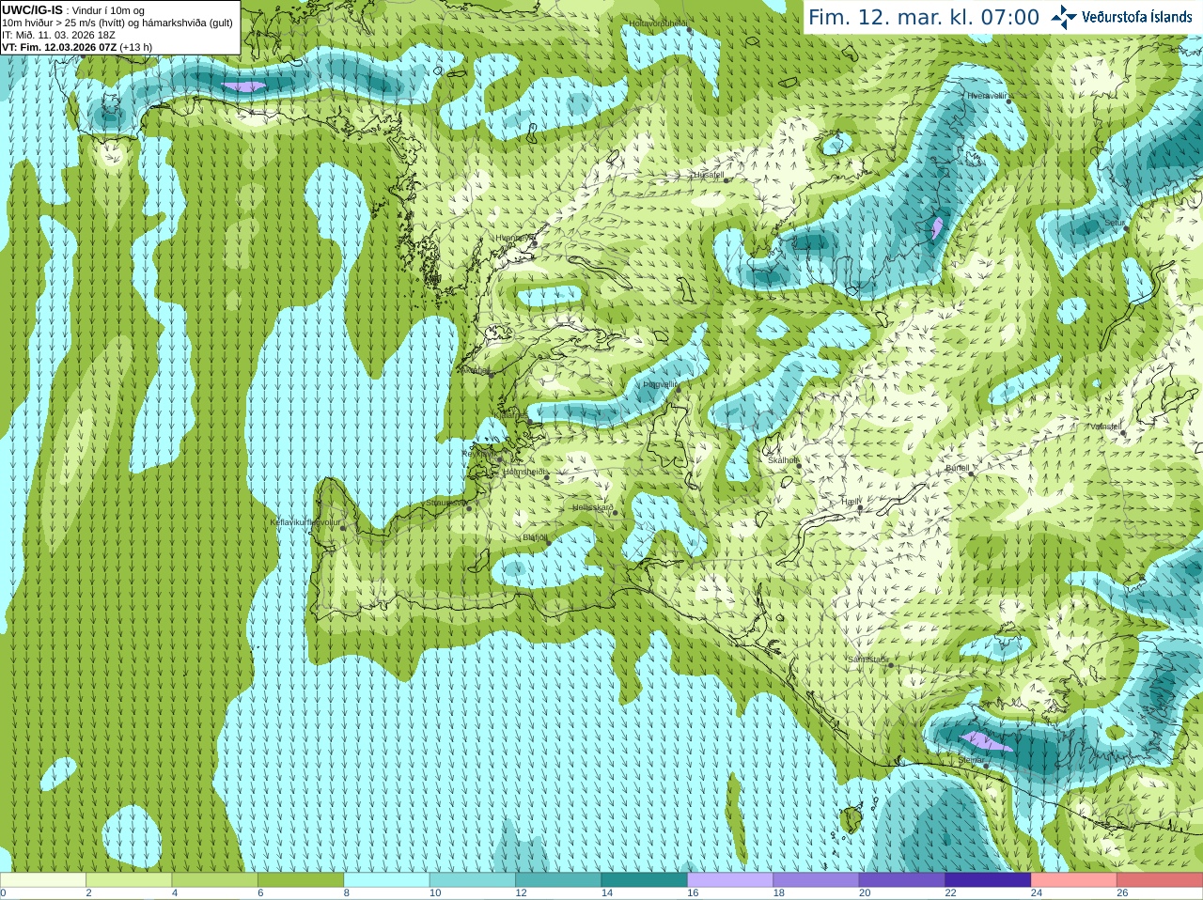Click the Kjalarnes station label
The width and height of the screenshot is (1203, 900).
tap(510, 414)
